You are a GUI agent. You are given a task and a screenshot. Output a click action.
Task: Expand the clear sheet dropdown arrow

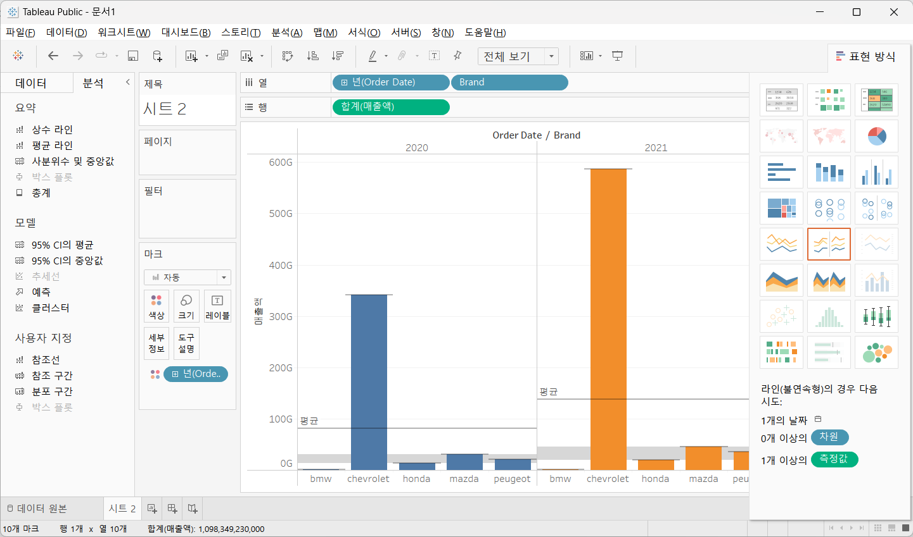coord(262,56)
